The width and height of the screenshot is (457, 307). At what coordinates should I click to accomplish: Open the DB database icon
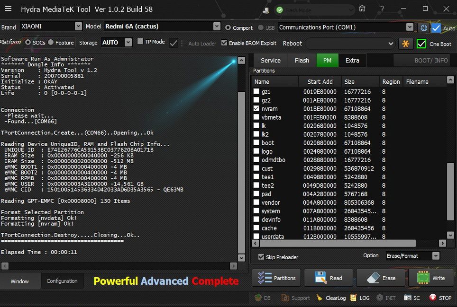(258, 298)
